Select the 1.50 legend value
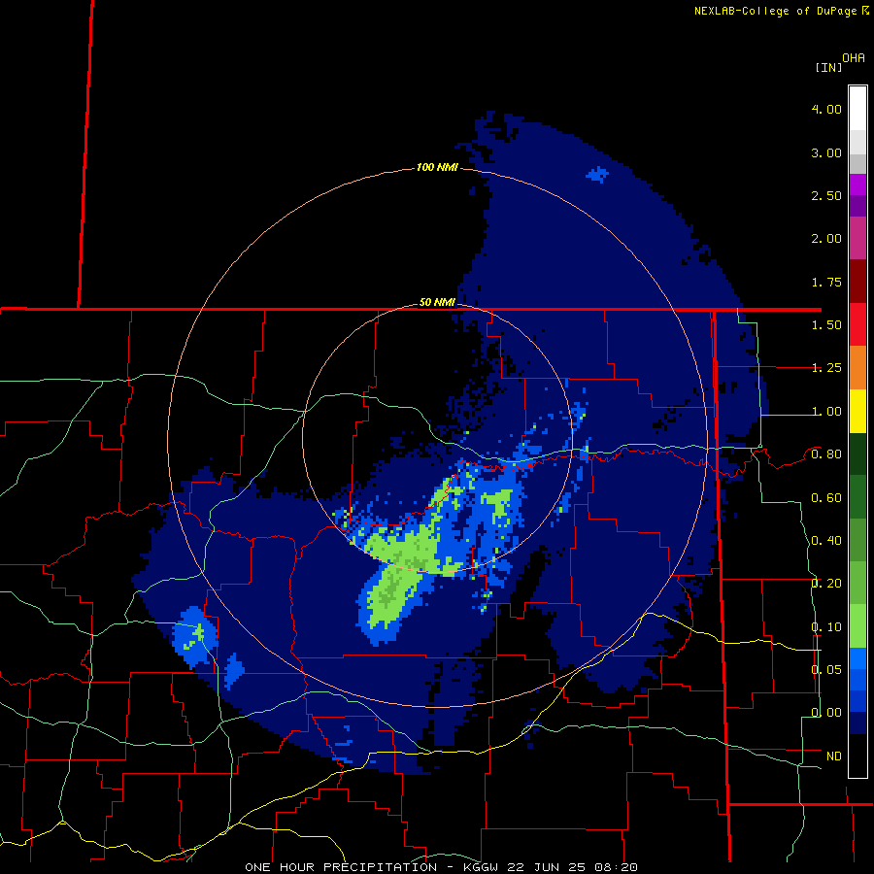 point(826,325)
